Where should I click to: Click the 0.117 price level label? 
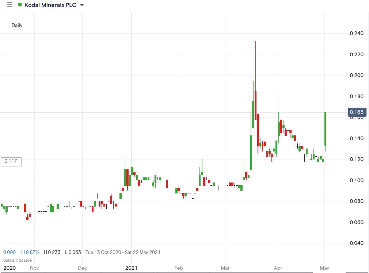(11, 161)
